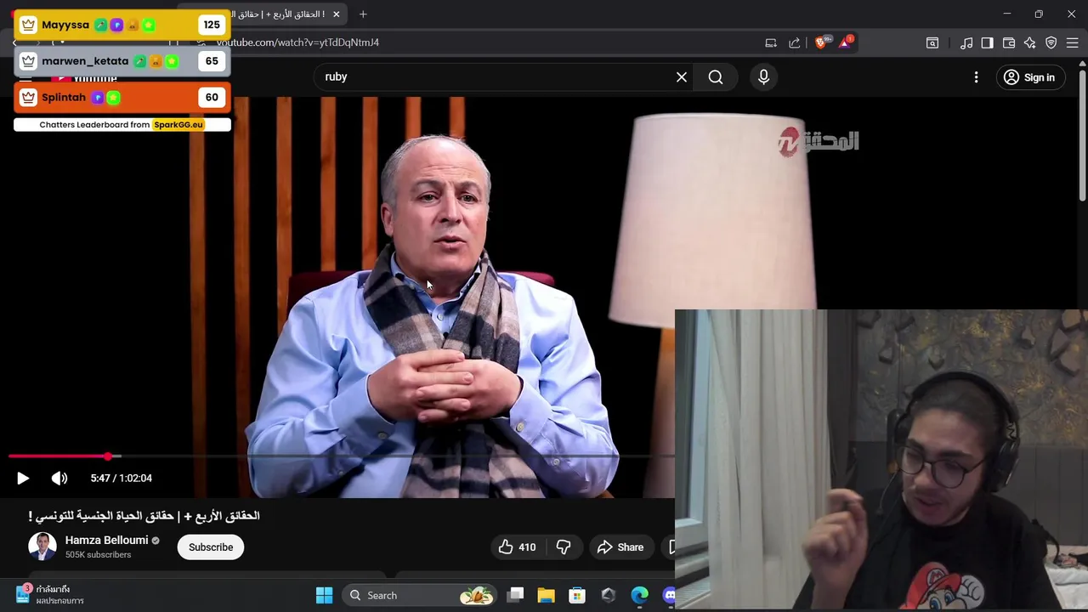
Task: Clear the ruby search text
Action: coord(682,77)
